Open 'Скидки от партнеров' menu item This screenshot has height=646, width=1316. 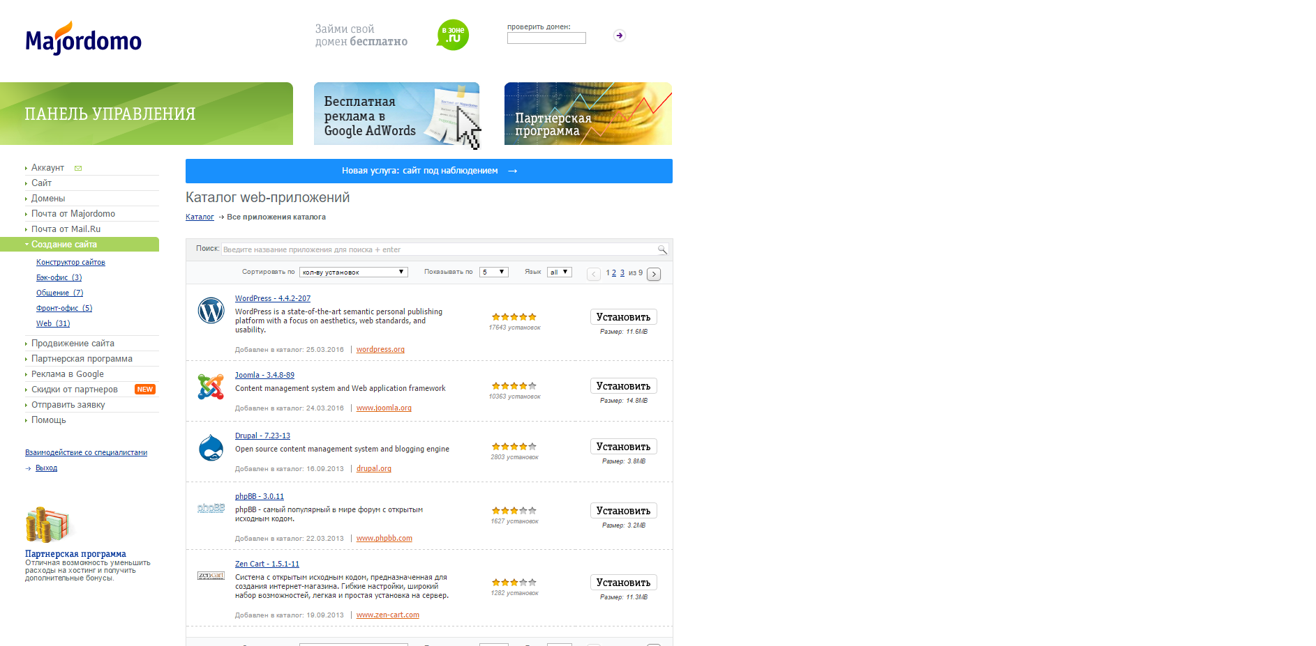coord(75,390)
